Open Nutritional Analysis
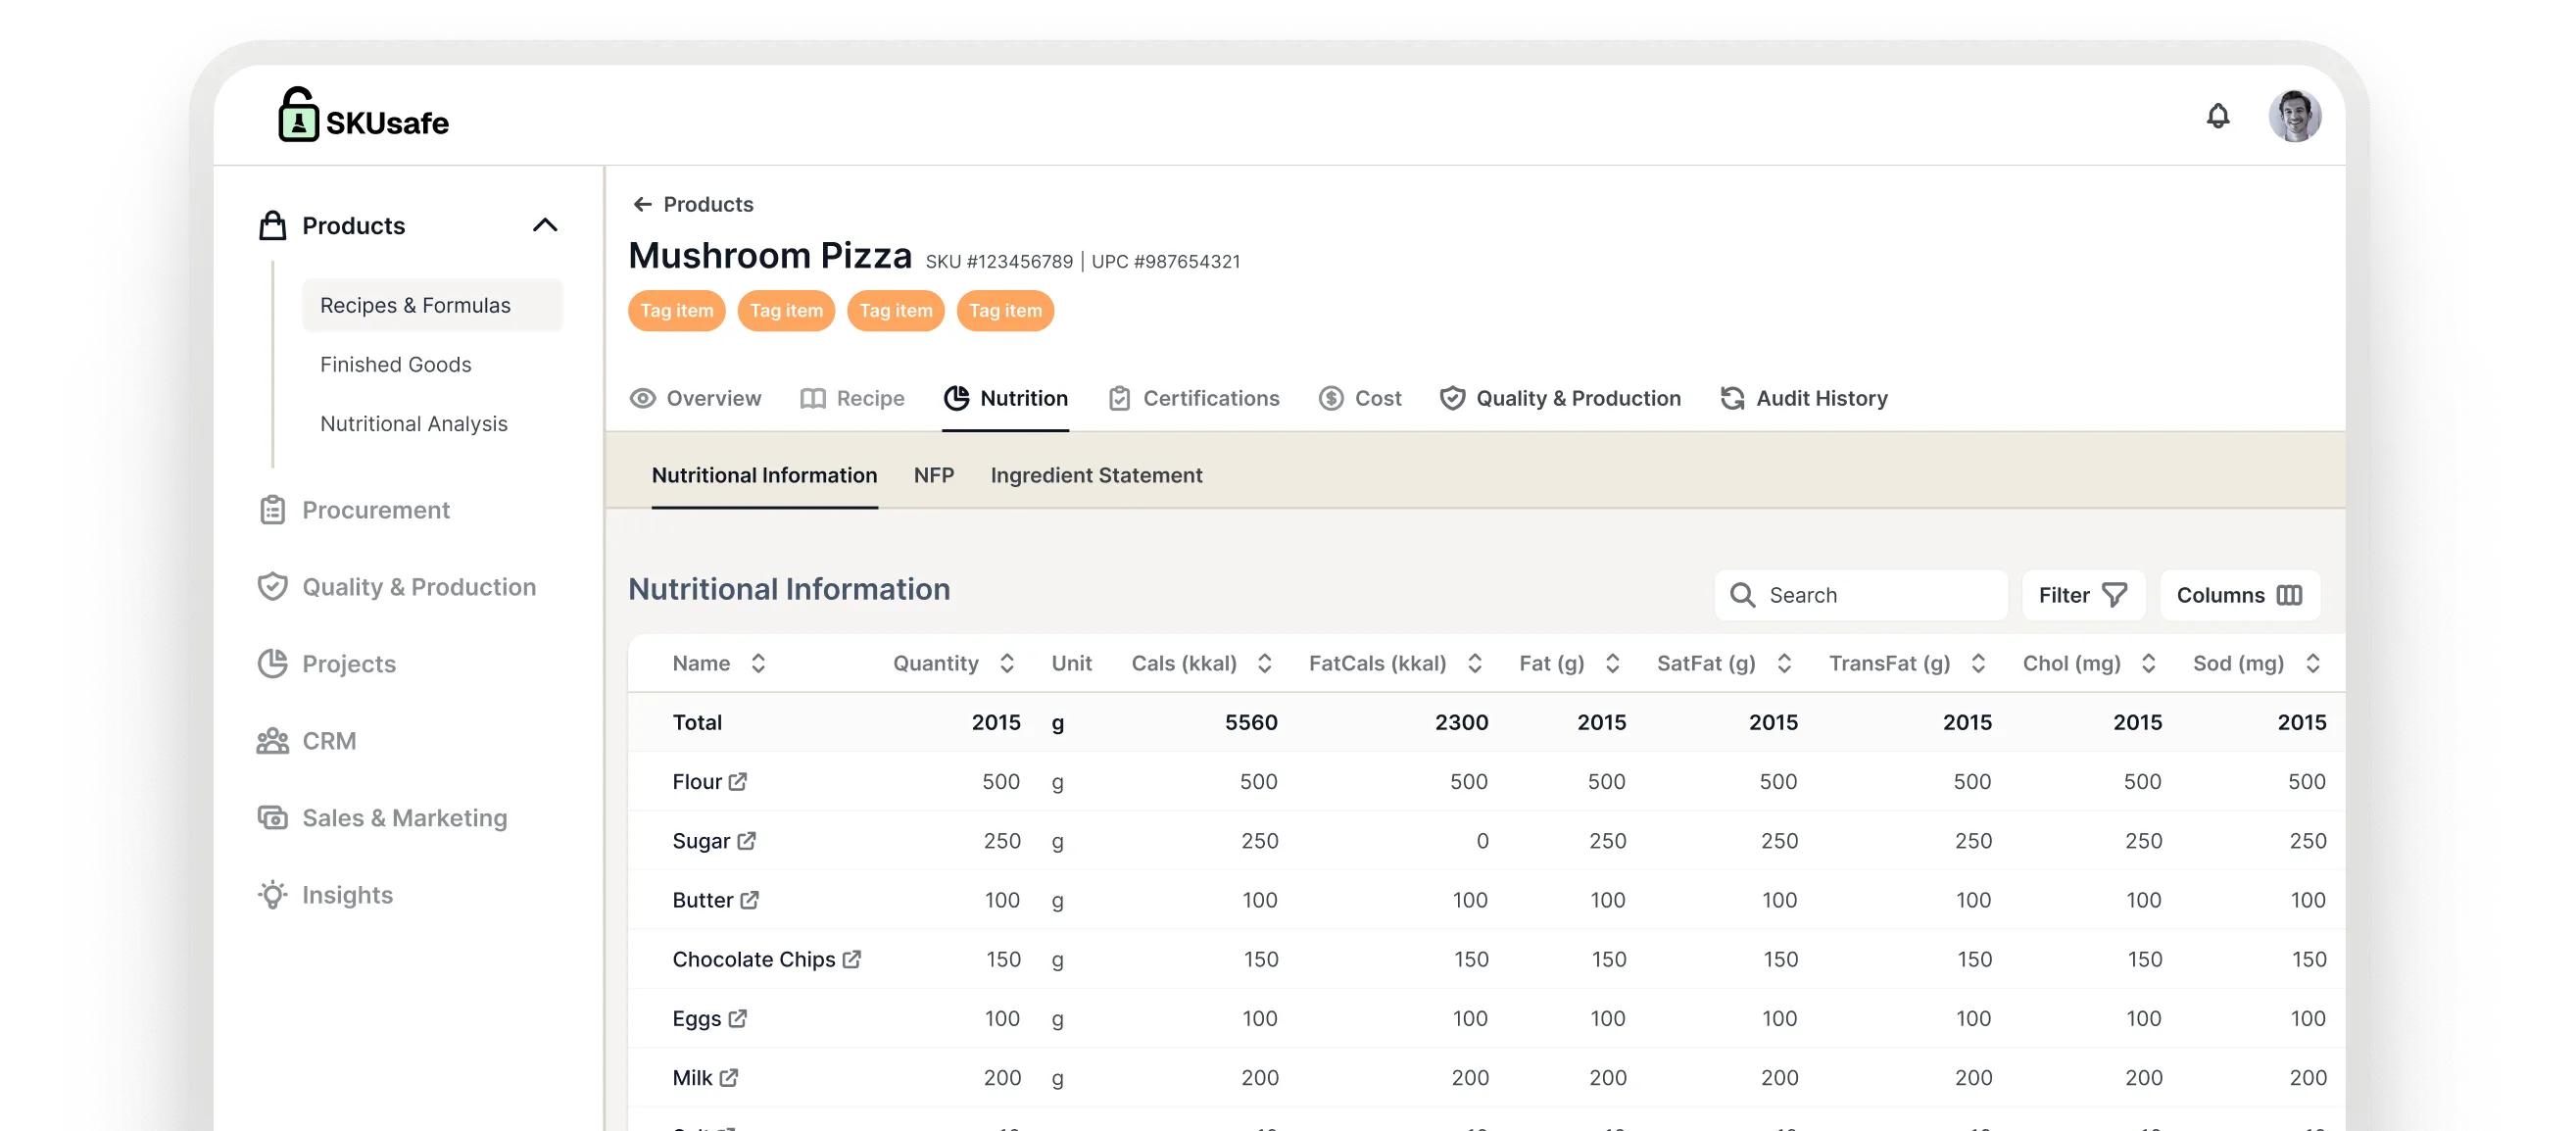Screen dimensions: 2576x1131 [x=413, y=423]
